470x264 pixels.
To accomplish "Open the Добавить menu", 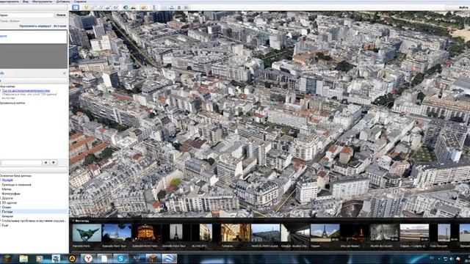I will [63, 1].
